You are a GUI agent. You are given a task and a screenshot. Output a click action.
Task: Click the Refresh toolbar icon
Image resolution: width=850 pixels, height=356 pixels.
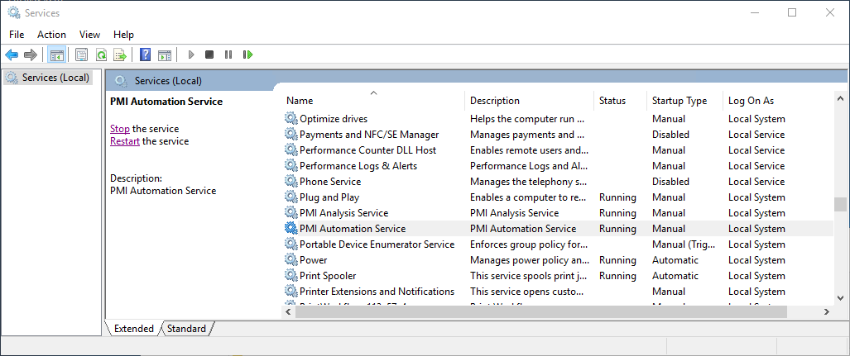coord(101,55)
